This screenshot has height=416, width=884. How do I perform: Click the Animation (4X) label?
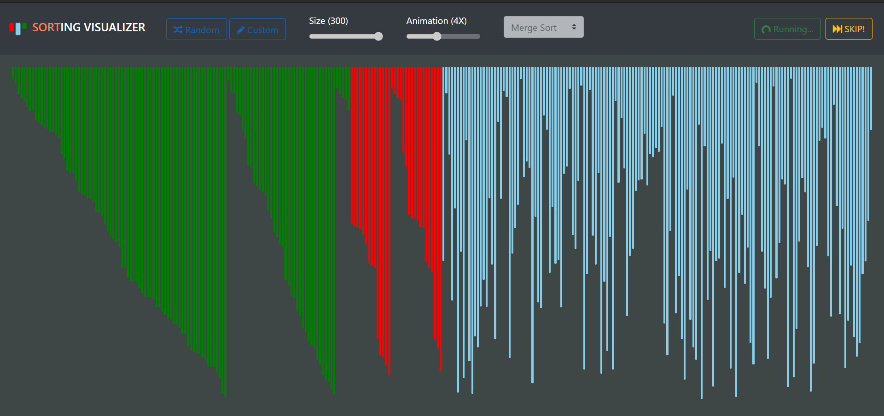pos(436,21)
